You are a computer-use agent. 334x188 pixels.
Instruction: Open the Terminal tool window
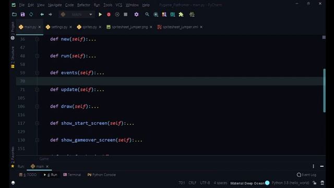click(x=72, y=175)
